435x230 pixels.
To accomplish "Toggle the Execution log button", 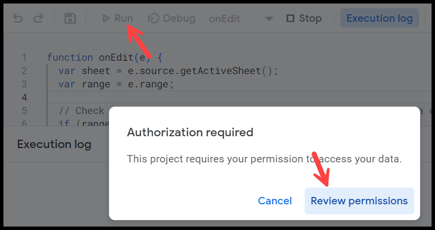I will pyautogui.click(x=380, y=18).
